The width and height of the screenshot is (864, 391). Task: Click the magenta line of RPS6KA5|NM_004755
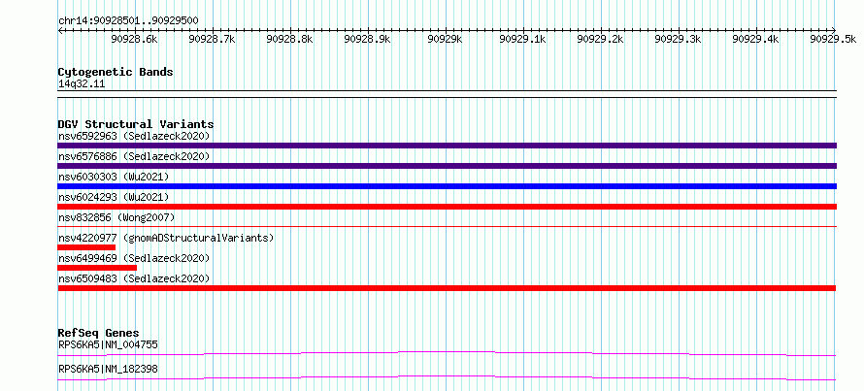447,353
